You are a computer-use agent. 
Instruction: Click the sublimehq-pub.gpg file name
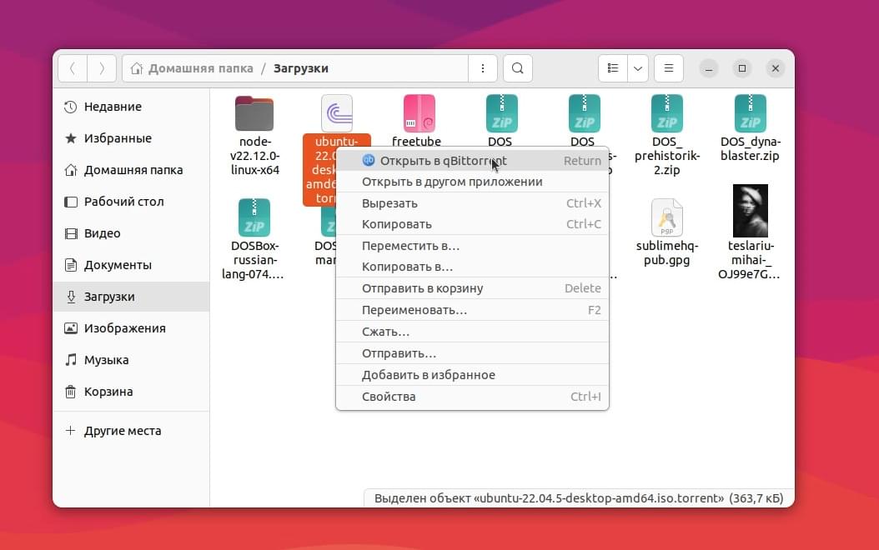point(667,252)
